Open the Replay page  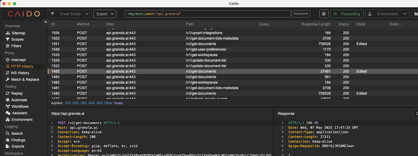[14, 93]
